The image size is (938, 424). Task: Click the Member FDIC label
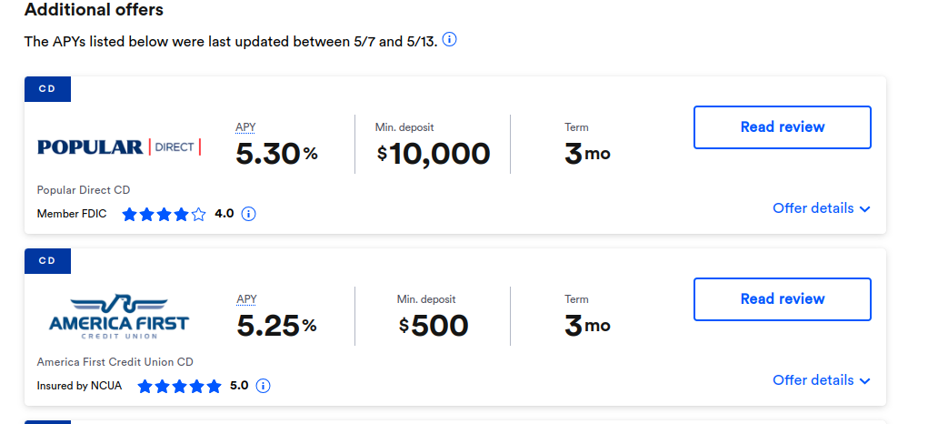(x=72, y=214)
